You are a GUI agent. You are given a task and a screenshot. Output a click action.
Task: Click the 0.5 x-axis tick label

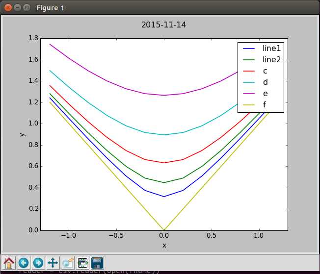(212, 236)
